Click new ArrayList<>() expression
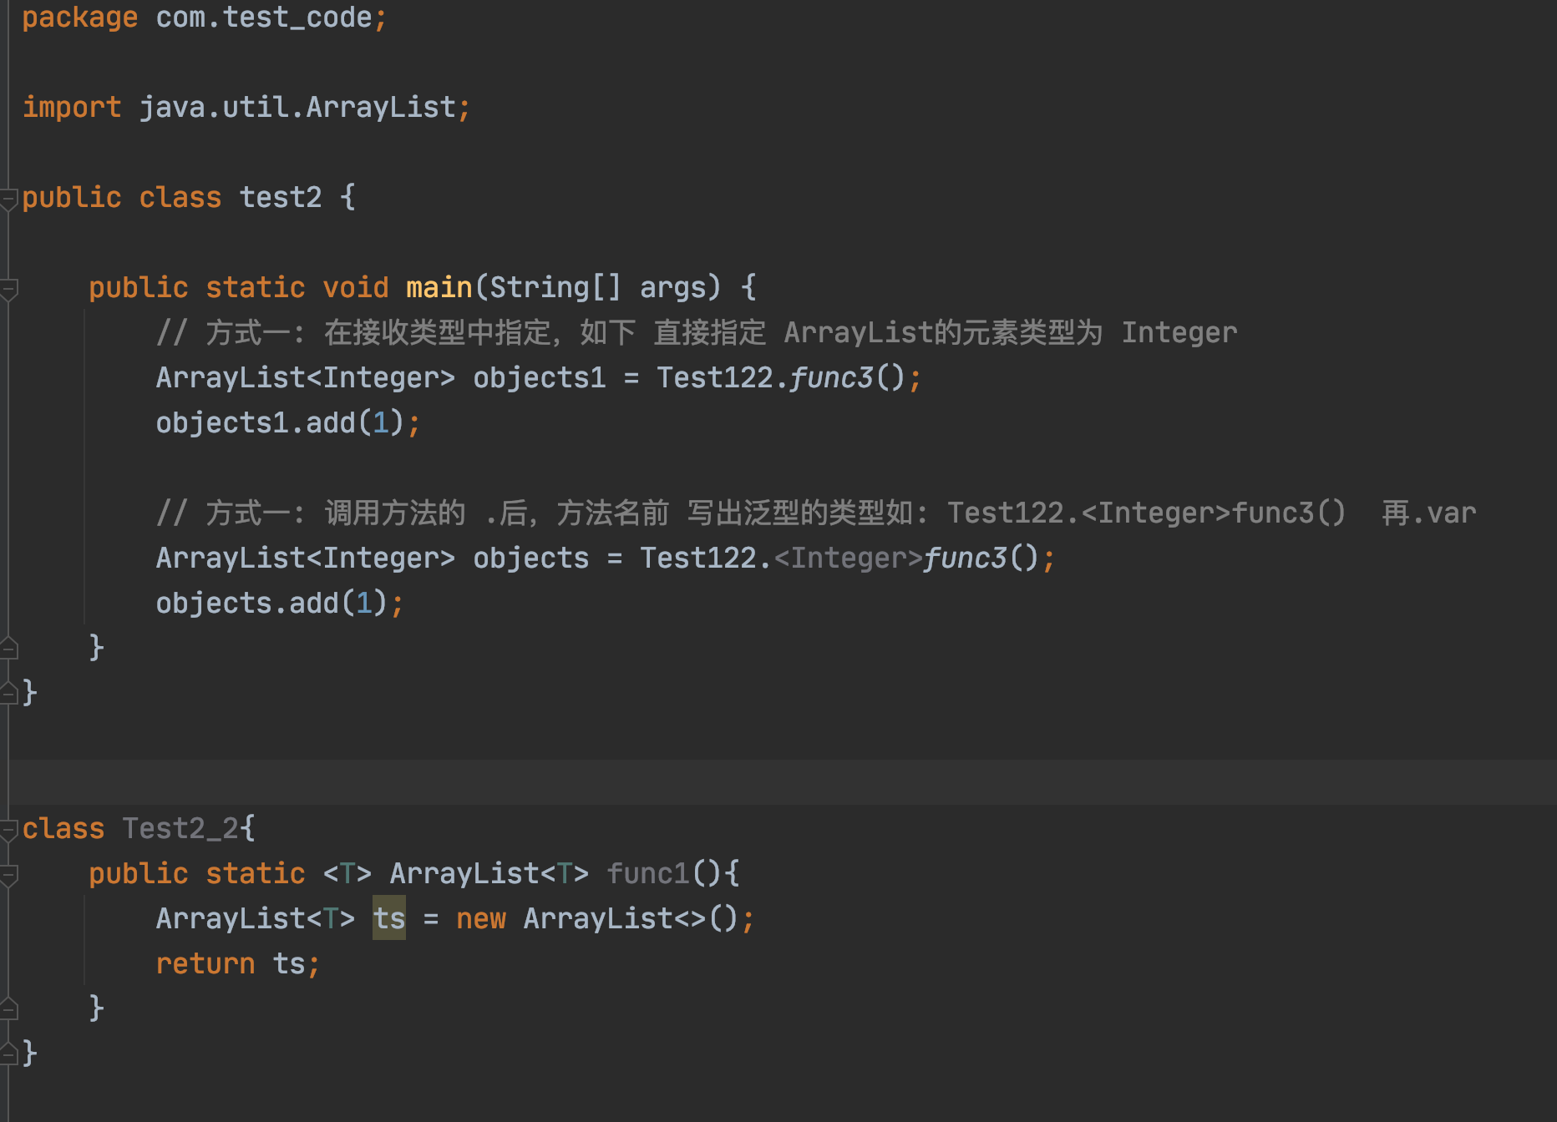 click(x=597, y=918)
